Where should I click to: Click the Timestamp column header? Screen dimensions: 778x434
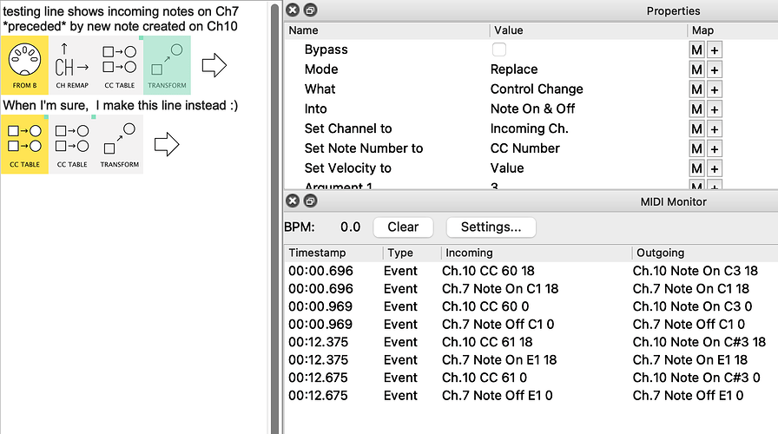333,253
